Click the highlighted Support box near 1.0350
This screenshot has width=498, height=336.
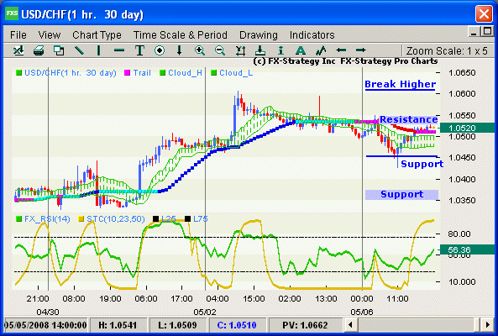coord(401,194)
